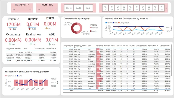Open the Filter by CITY dropdown
This screenshot has height=98, width=174.
click(22, 10)
